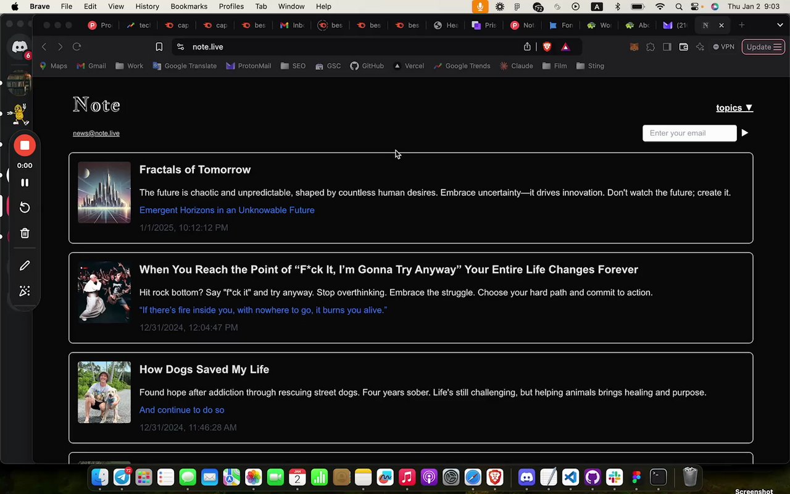Click the Note logo heading
The image size is (790, 494).
96,105
